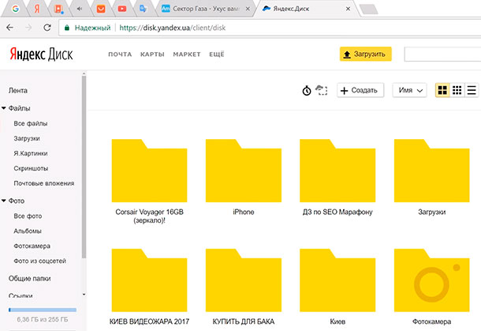The height and width of the screenshot is (331, 481).
Task: Switch to large tiles view
Action: click(x=443, y=91)
